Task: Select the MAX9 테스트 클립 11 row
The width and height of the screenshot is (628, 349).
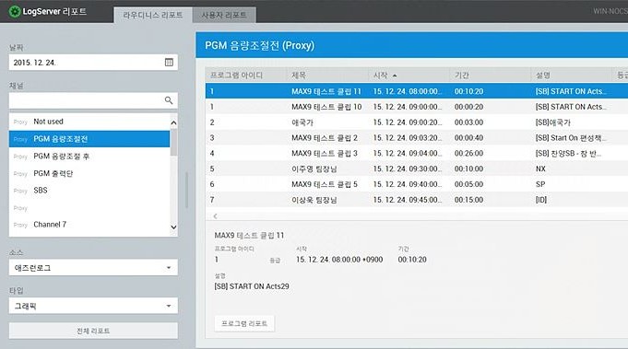Action: 417,91
